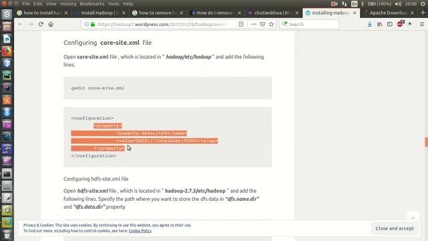The width and height of the screenshot is (428, 241).
Task: Switch to 'Apache Download' tab
Action: click(x=389, y=13)
